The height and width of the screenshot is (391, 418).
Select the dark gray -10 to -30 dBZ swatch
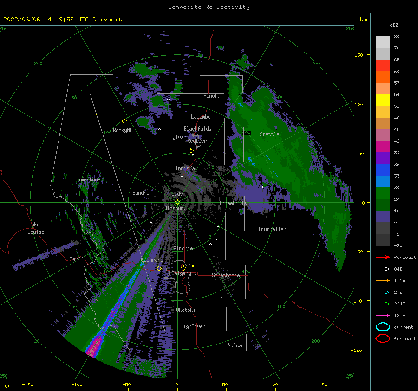(x=383, y=240)
